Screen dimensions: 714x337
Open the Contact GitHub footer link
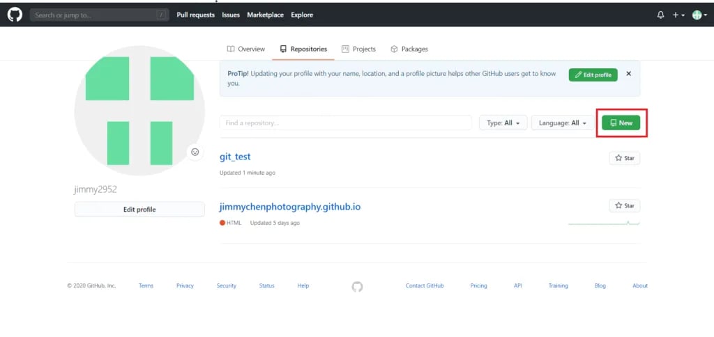pos(425,285)
